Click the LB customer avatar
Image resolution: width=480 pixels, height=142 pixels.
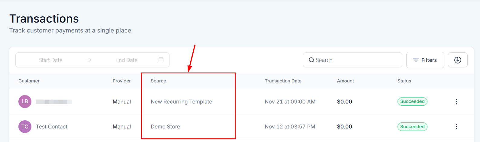(25, 102)
